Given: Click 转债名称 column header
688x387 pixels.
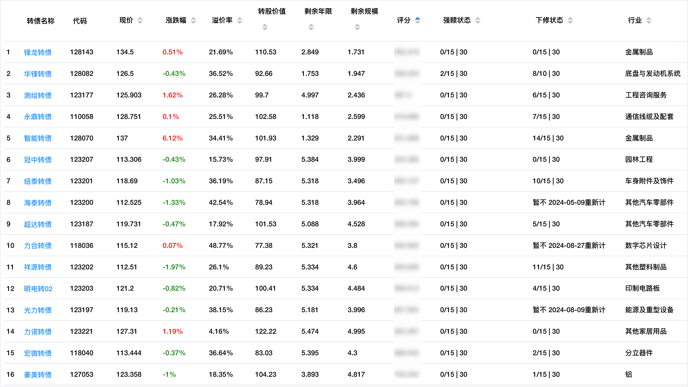Looking at the screenshot, I should click(x=40, y=21).
